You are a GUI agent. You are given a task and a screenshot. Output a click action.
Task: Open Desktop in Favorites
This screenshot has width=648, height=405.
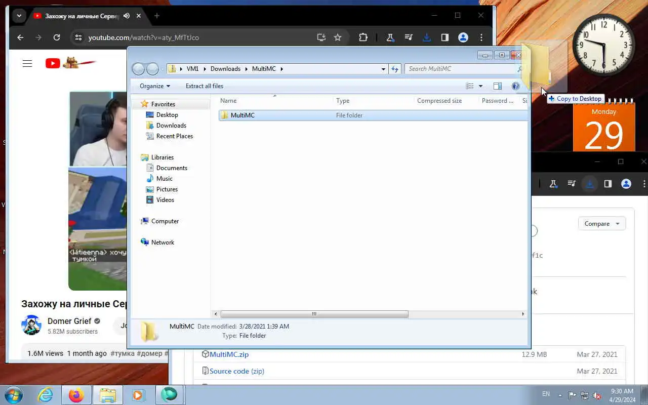click(167, 115)
